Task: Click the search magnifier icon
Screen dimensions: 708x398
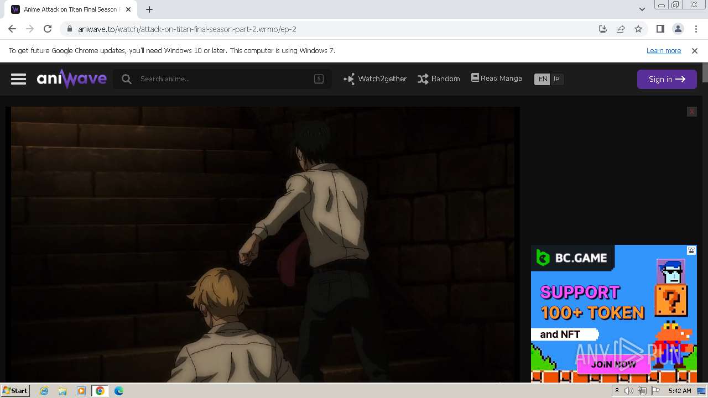Action: pyautogui.click(x=127, y=79)
